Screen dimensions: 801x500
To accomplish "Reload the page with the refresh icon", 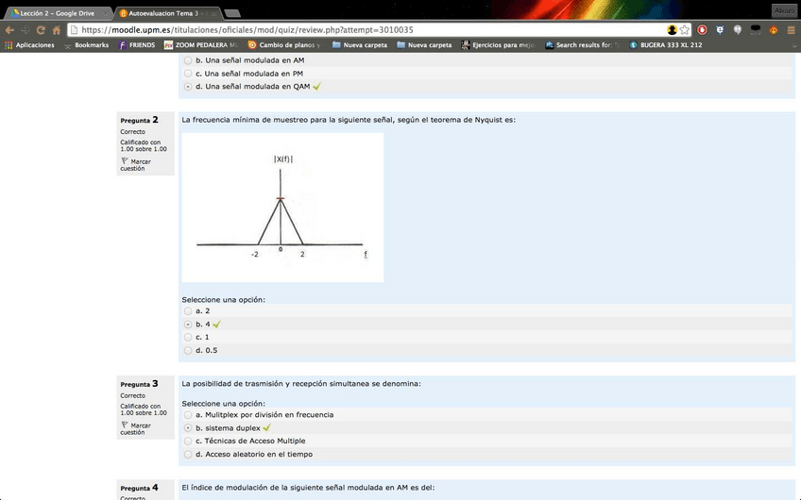I will point(41,30).
